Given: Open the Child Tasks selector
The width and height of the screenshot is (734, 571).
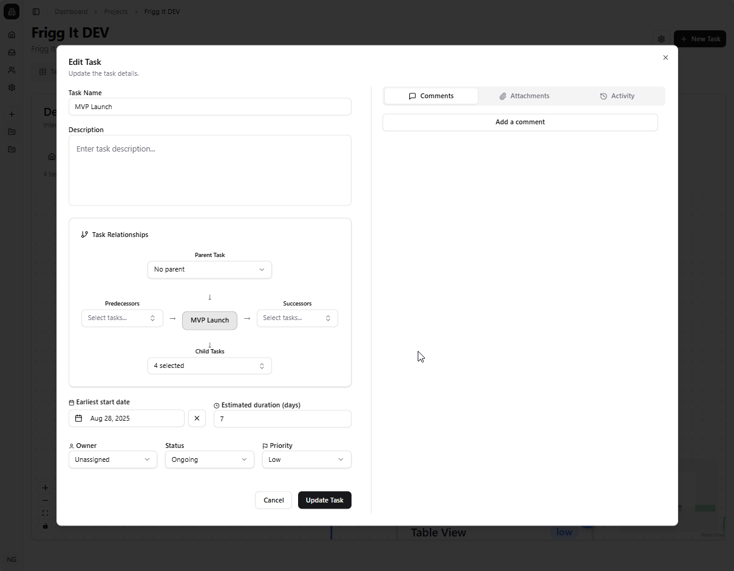Looking at the screenshot, I should 209,366.
